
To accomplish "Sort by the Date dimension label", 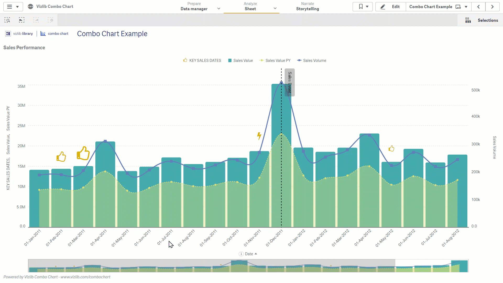I will pyautogui.click(x=248, y=254).
